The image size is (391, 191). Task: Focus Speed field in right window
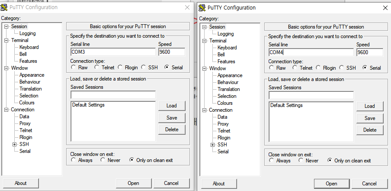pos(370,52)
